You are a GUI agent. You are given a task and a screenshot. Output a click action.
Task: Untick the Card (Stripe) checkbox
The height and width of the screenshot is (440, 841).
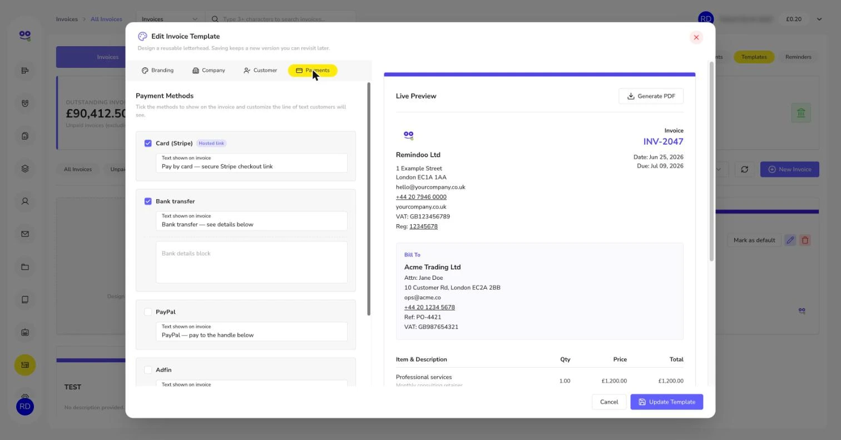pos(148,143)
